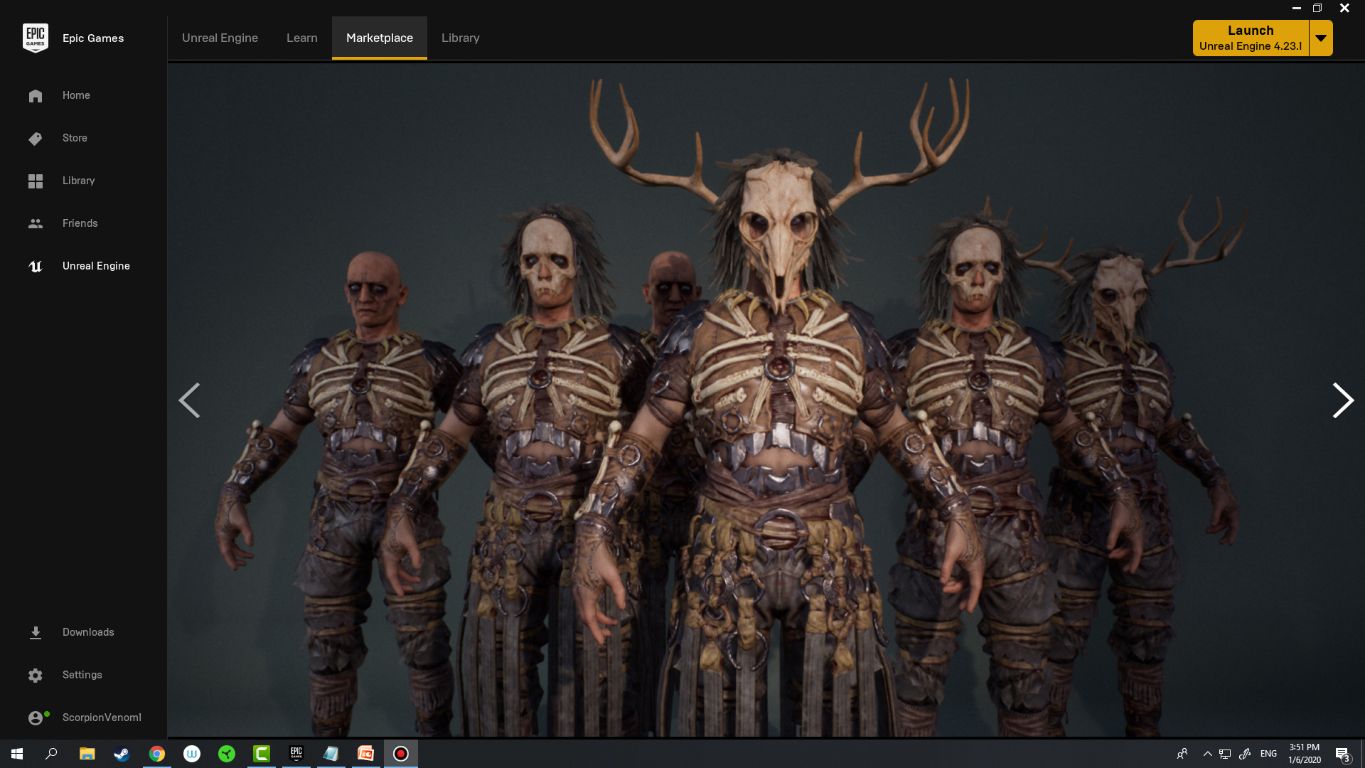This screenshot has width=1365, height=768.
Task: Open the Library tab in the top navigation
Action: [x=460, y=38]
